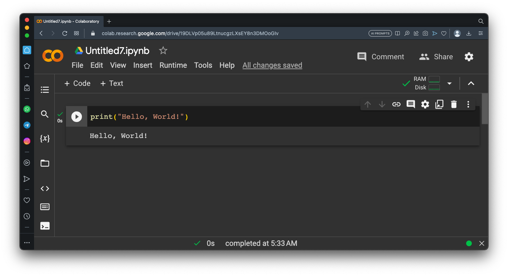
Task: Copy link to the cell
Action: click(x=396, y=104)
